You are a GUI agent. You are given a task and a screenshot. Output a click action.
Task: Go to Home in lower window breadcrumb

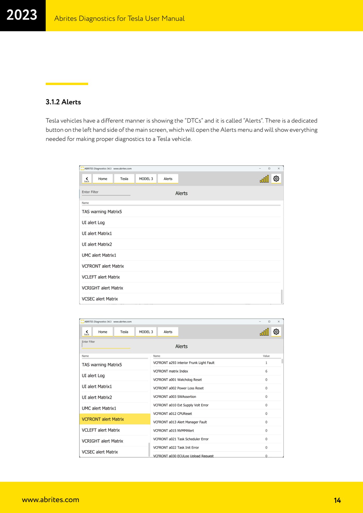tap(103, 332)
